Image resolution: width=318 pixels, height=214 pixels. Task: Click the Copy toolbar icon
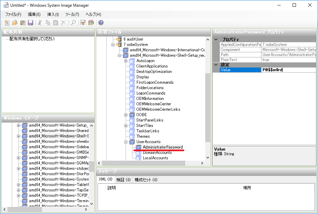48,23
